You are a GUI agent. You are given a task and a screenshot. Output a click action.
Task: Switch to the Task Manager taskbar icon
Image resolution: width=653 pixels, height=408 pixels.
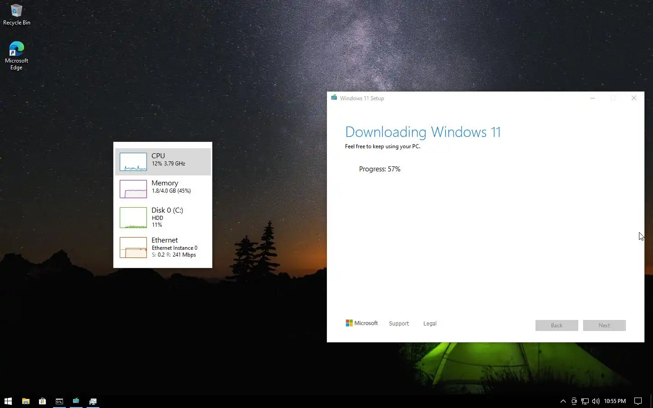point(93,401)
